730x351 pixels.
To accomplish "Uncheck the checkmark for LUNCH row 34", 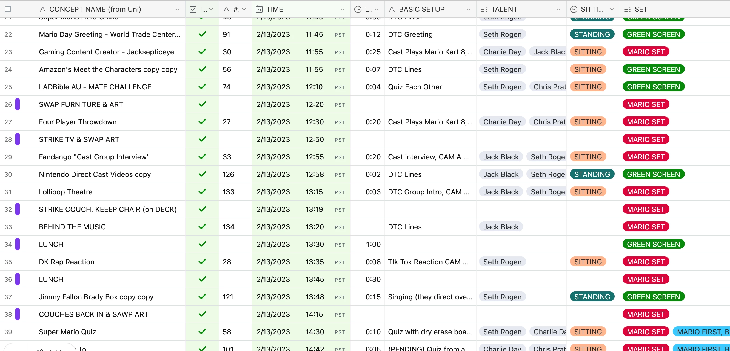I will pos(202,244).
